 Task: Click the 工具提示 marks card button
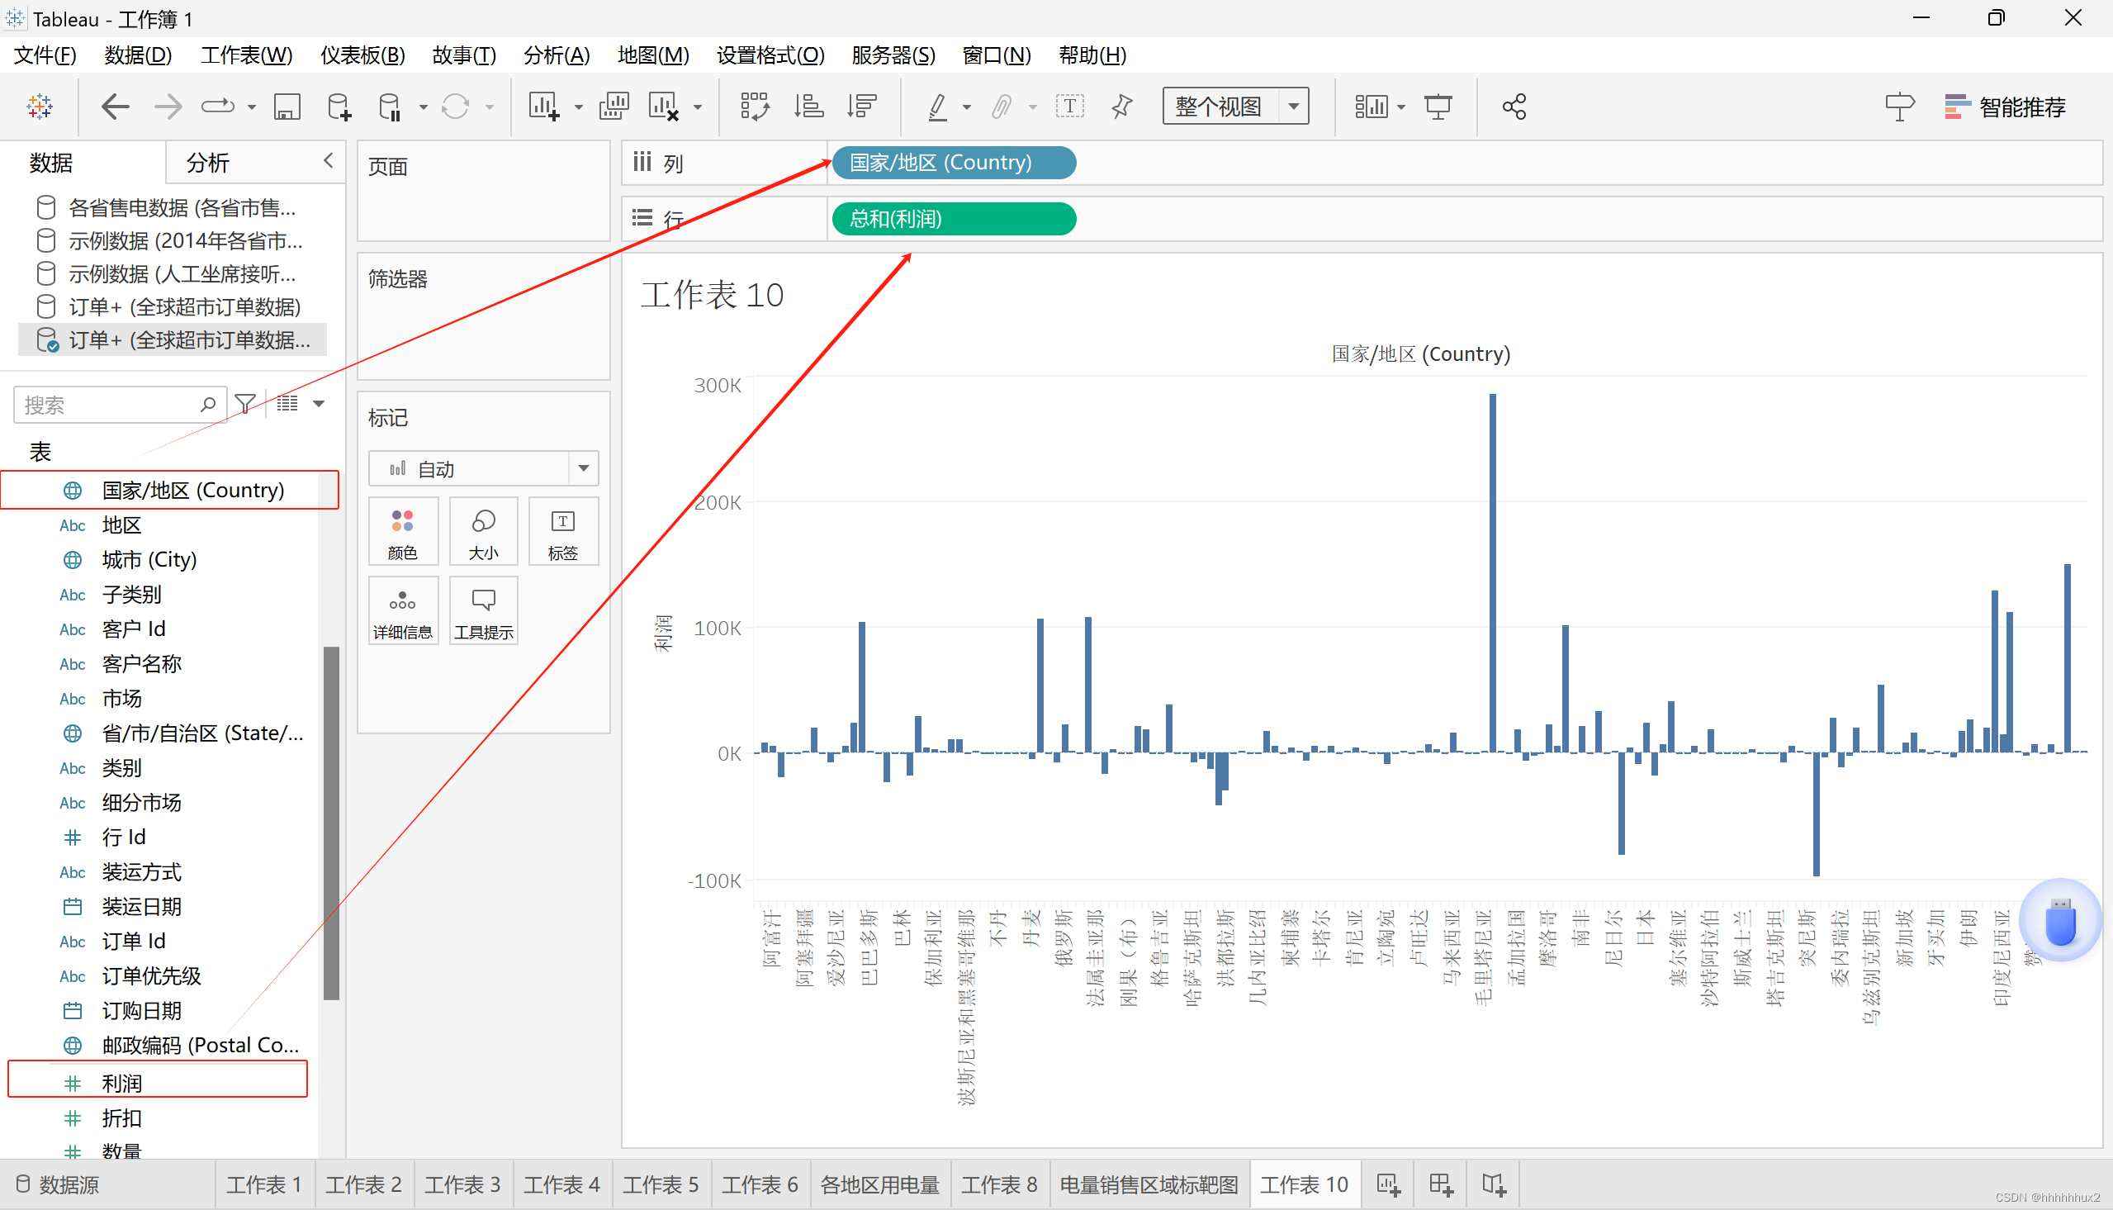pyautogui.click(x=483, y=613)
